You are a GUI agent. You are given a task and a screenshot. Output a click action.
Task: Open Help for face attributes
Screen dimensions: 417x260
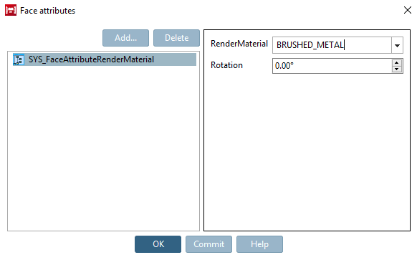[259, 244]
